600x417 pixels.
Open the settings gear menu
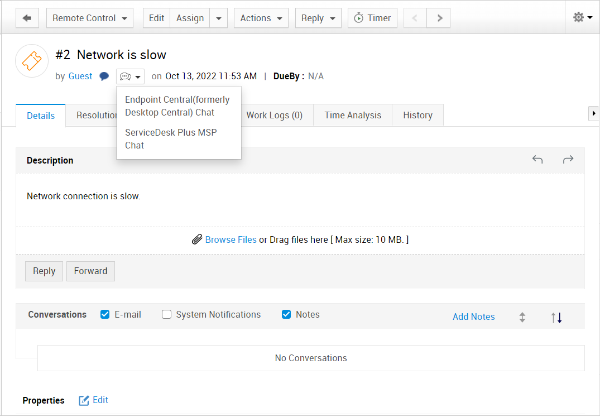[582, 18]
